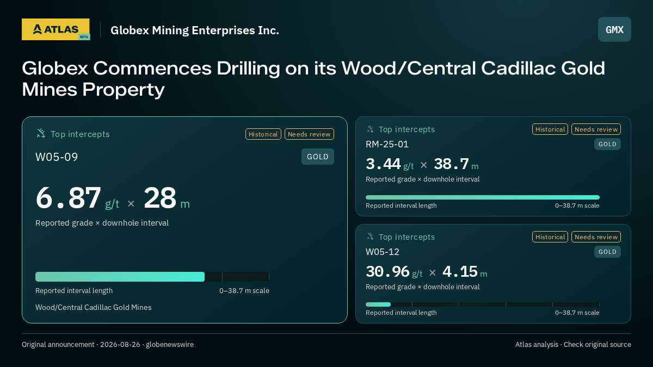Click the 6.87 g/t grade value
653x367 pixels.
[x=77, y=198]
